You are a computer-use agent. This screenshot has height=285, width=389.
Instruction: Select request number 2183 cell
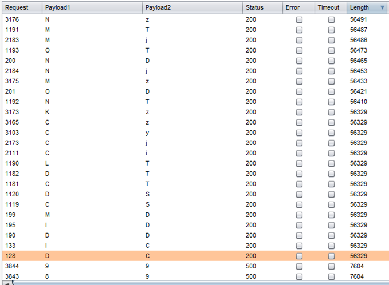click(x=12, y=40)
